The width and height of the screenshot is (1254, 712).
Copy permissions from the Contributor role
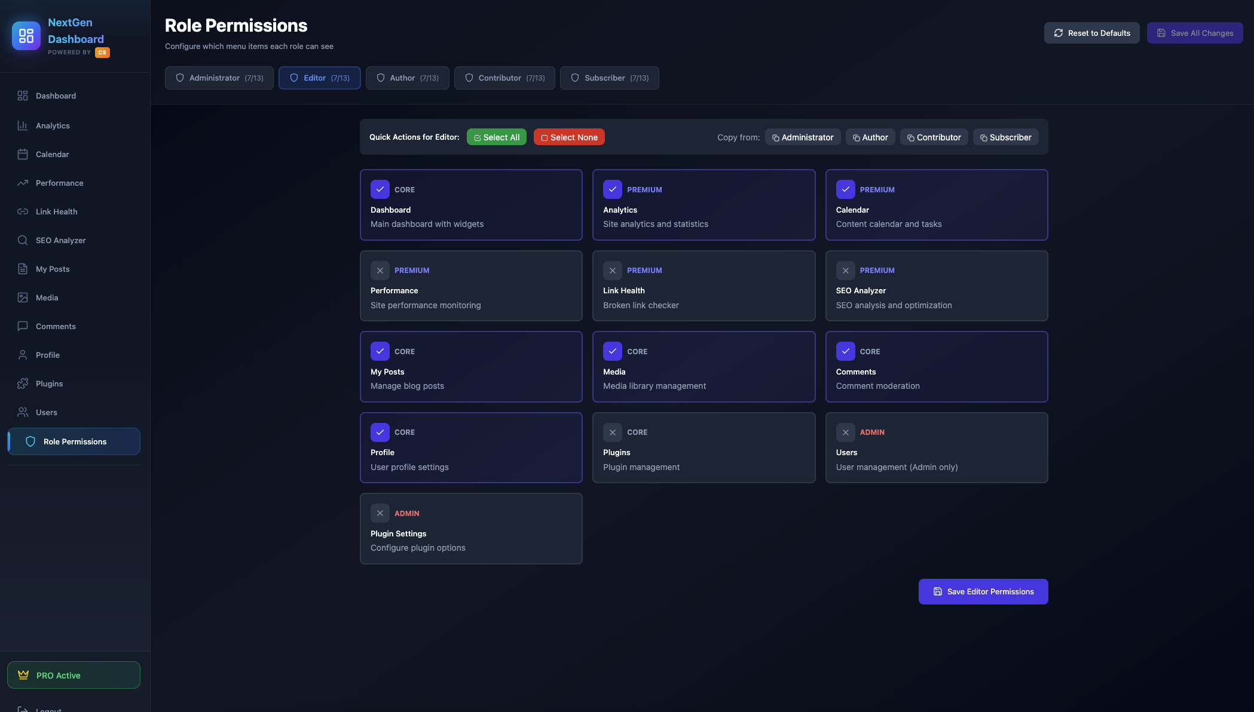point(934,137)
